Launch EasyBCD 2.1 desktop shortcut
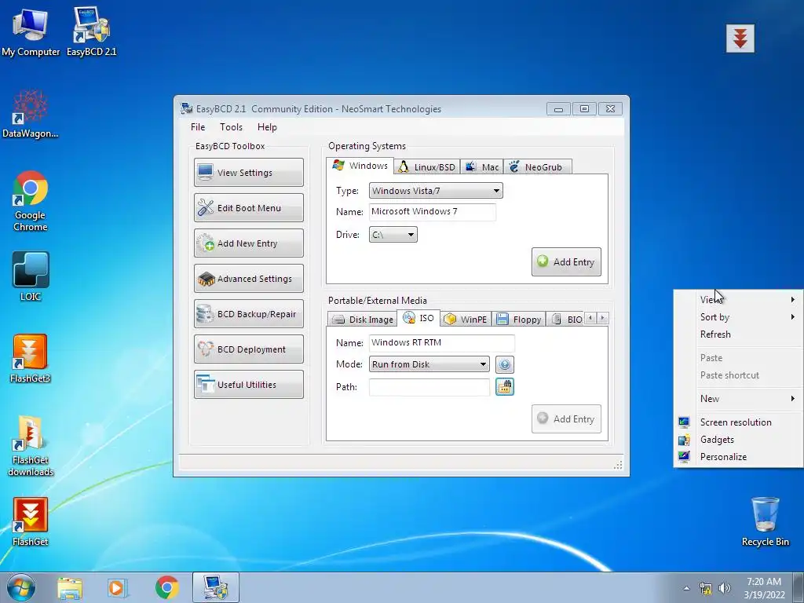The width and height of the screenshot is (804, 603). tap(91, 31)
